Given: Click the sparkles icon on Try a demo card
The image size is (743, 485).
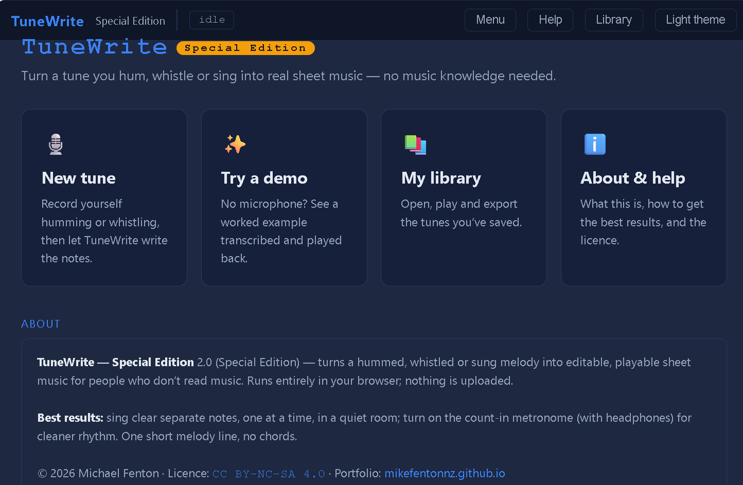Looking at the screenshot, I should pos(235,145).
